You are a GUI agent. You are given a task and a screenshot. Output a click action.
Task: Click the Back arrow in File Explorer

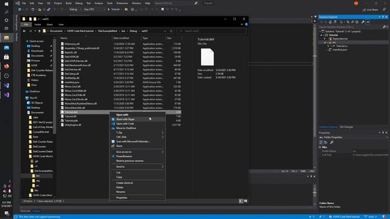(24, 31)
